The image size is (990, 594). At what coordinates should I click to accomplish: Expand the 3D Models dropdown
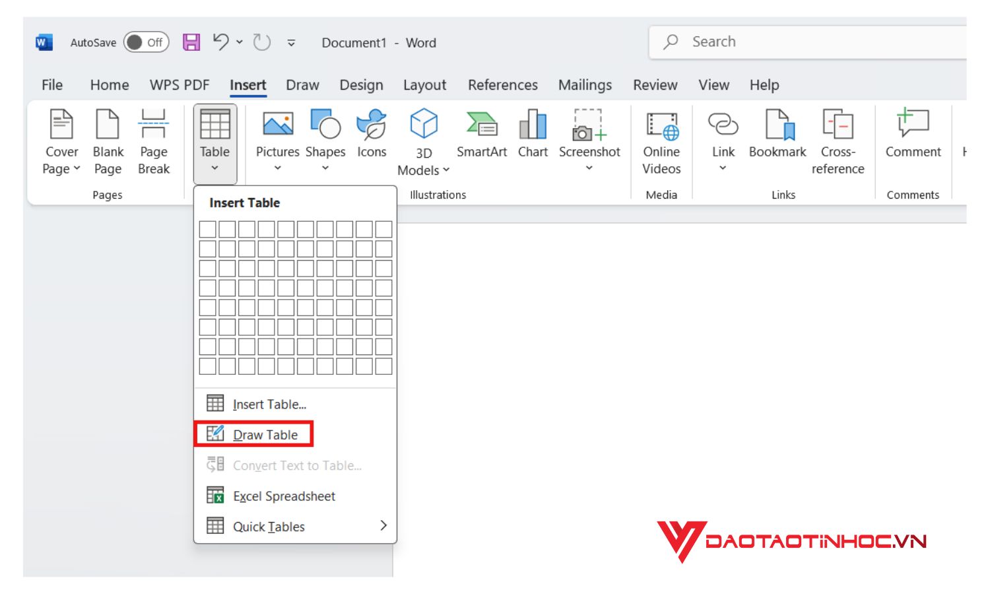pyautogui.click(x=445, y=171)
